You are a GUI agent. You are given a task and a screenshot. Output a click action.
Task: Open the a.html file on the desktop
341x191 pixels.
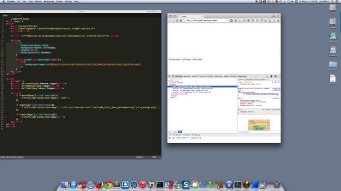point(332,79)
